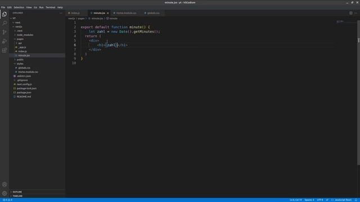Open the Explorer view in activity bar
This screenshot has height=202, width=360.
coord(4,14)
